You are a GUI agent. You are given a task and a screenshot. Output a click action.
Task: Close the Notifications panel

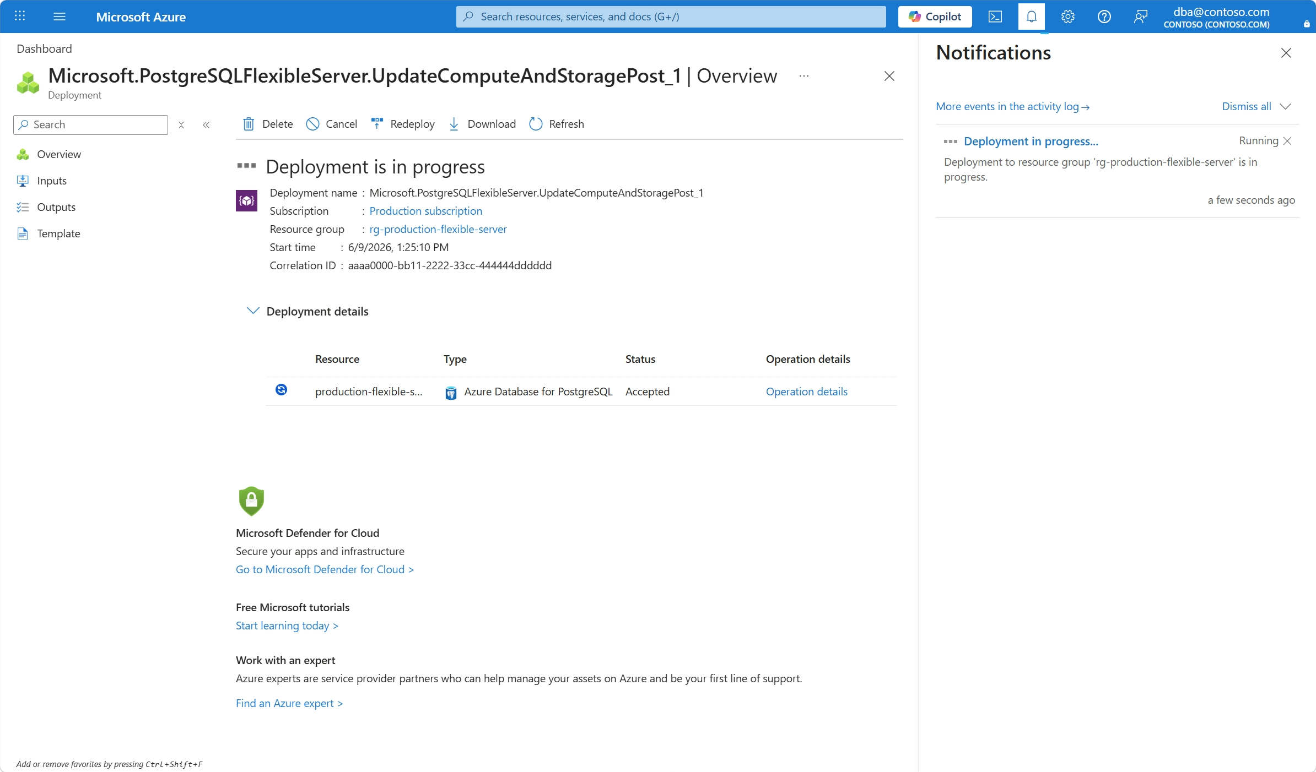[x=1286, y=53]
